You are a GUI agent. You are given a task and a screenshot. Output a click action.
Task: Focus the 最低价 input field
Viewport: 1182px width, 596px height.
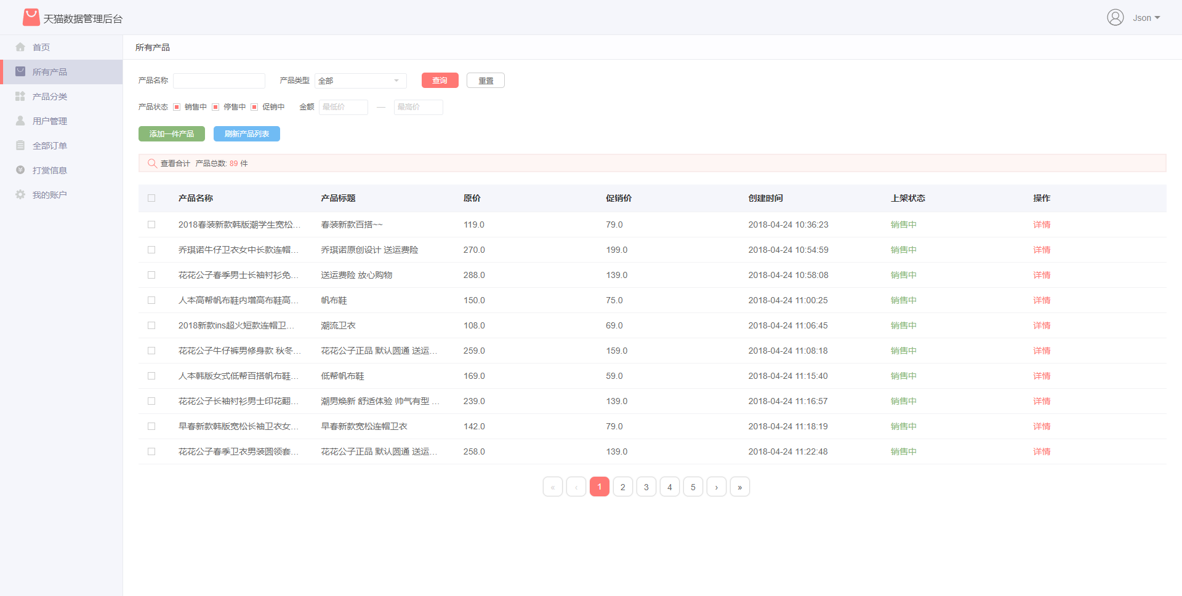pyautogui.click(x=344, y=107)
